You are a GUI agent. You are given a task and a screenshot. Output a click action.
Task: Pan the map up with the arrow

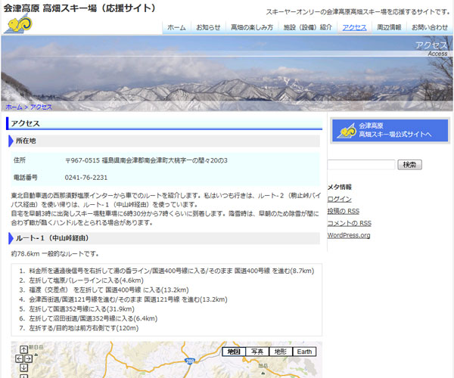[x=23, y=349]
